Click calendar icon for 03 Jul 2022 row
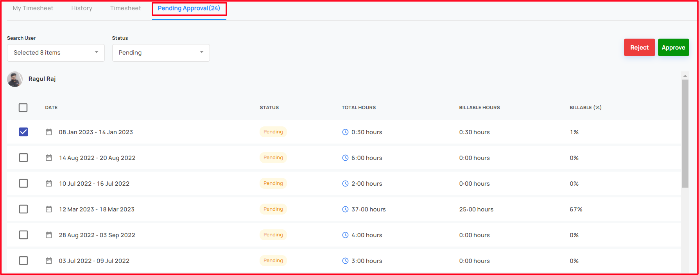This screenshot has width=699, height=275. (x=49, y=261)
